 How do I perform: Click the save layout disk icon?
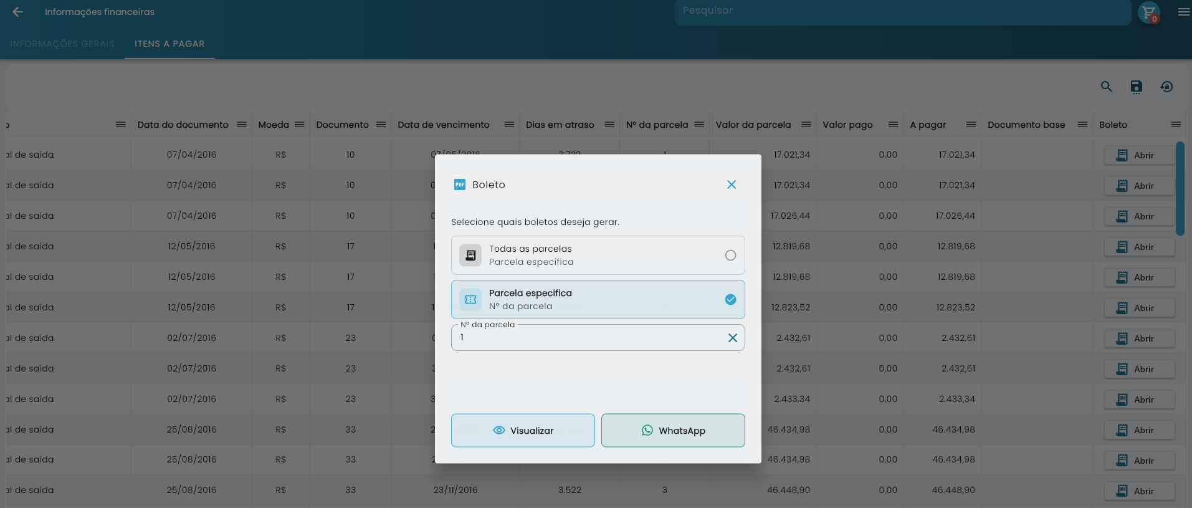click(x=1137, y=87)
